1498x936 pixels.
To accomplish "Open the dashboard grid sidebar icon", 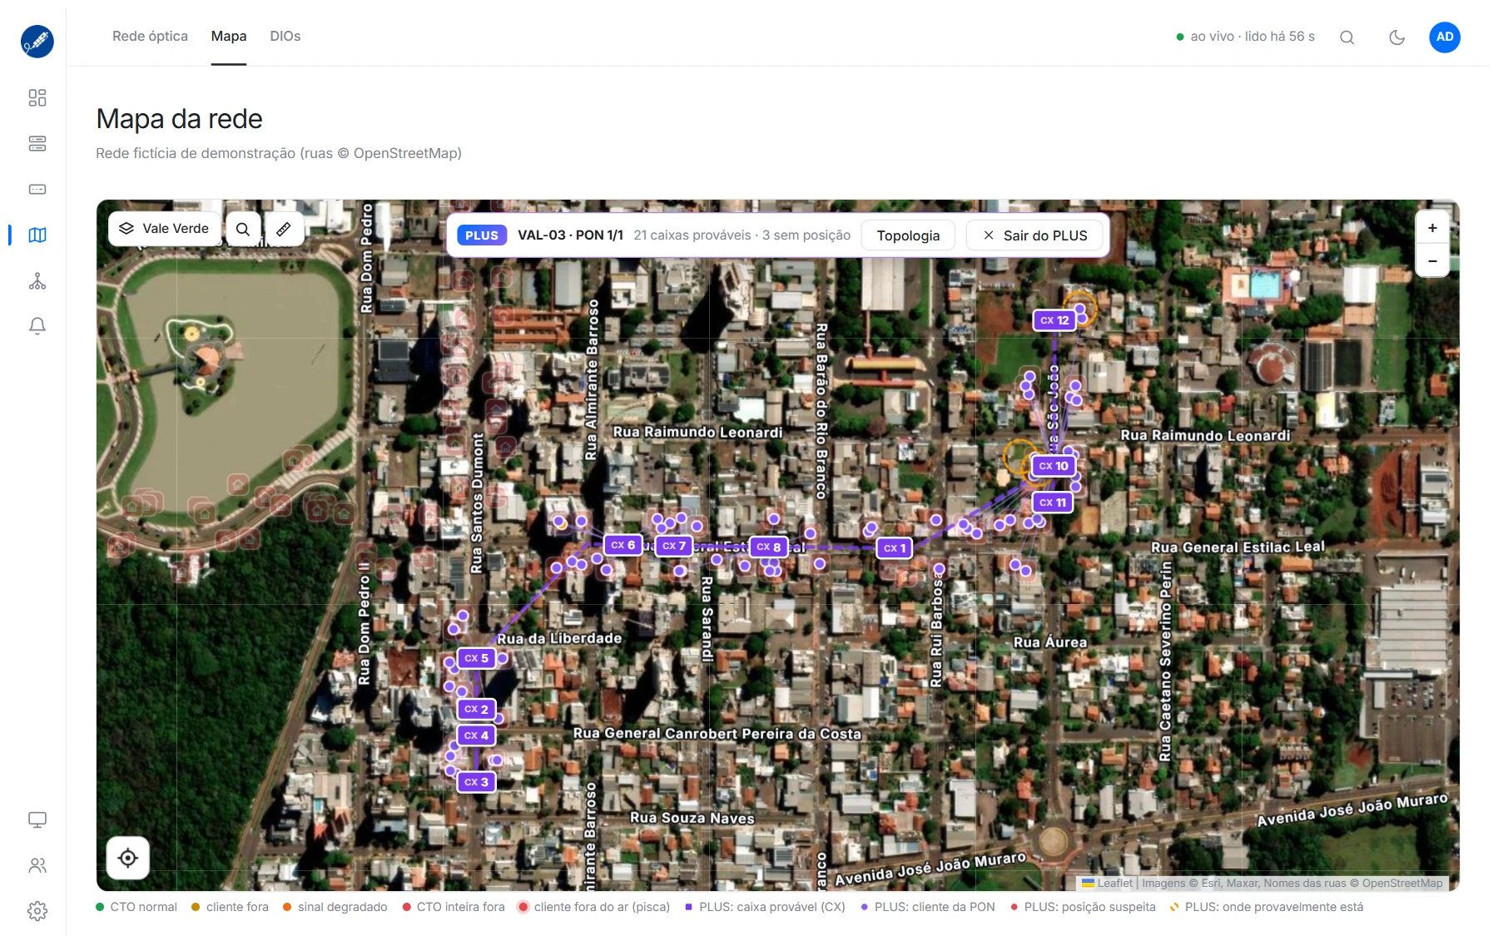I will tap(37, 98).
